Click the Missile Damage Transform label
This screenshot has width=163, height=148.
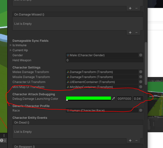(31, 77)
